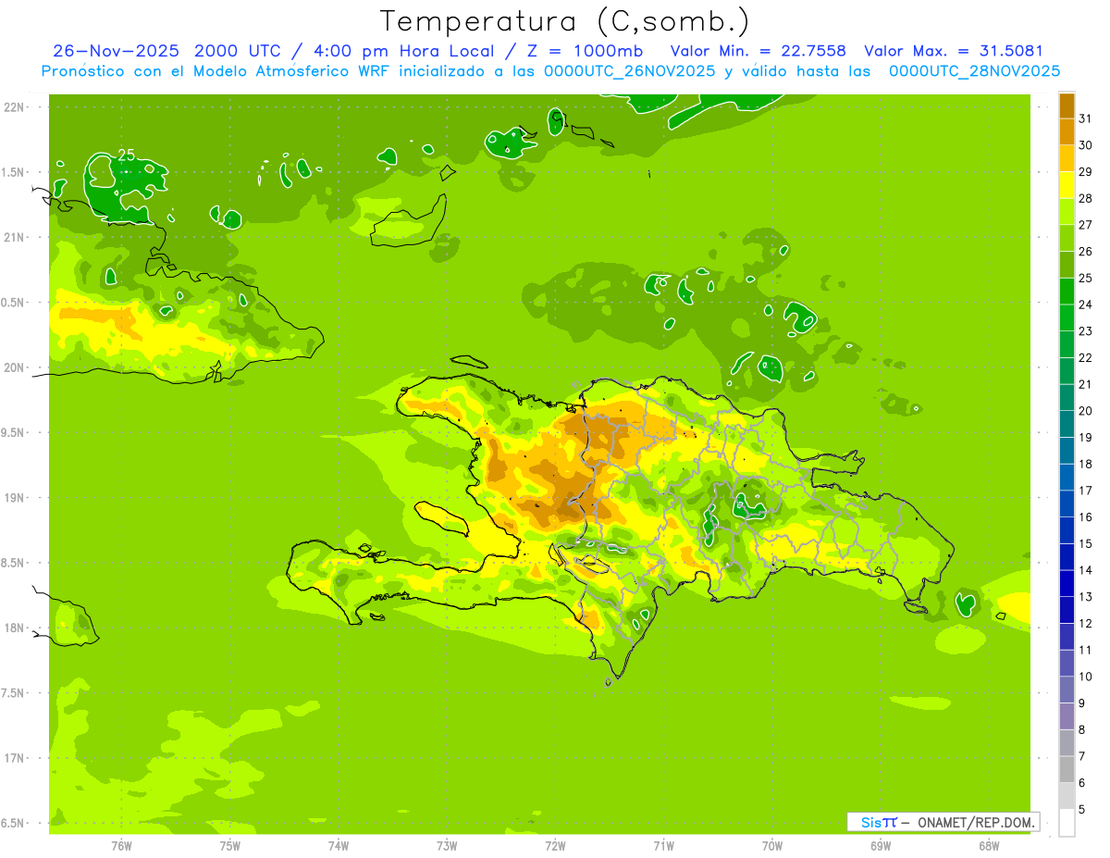The image size is (1110, 858).
Task: Pick the dark orange colorbar swatch above 31
Action: pos(1067,106)
